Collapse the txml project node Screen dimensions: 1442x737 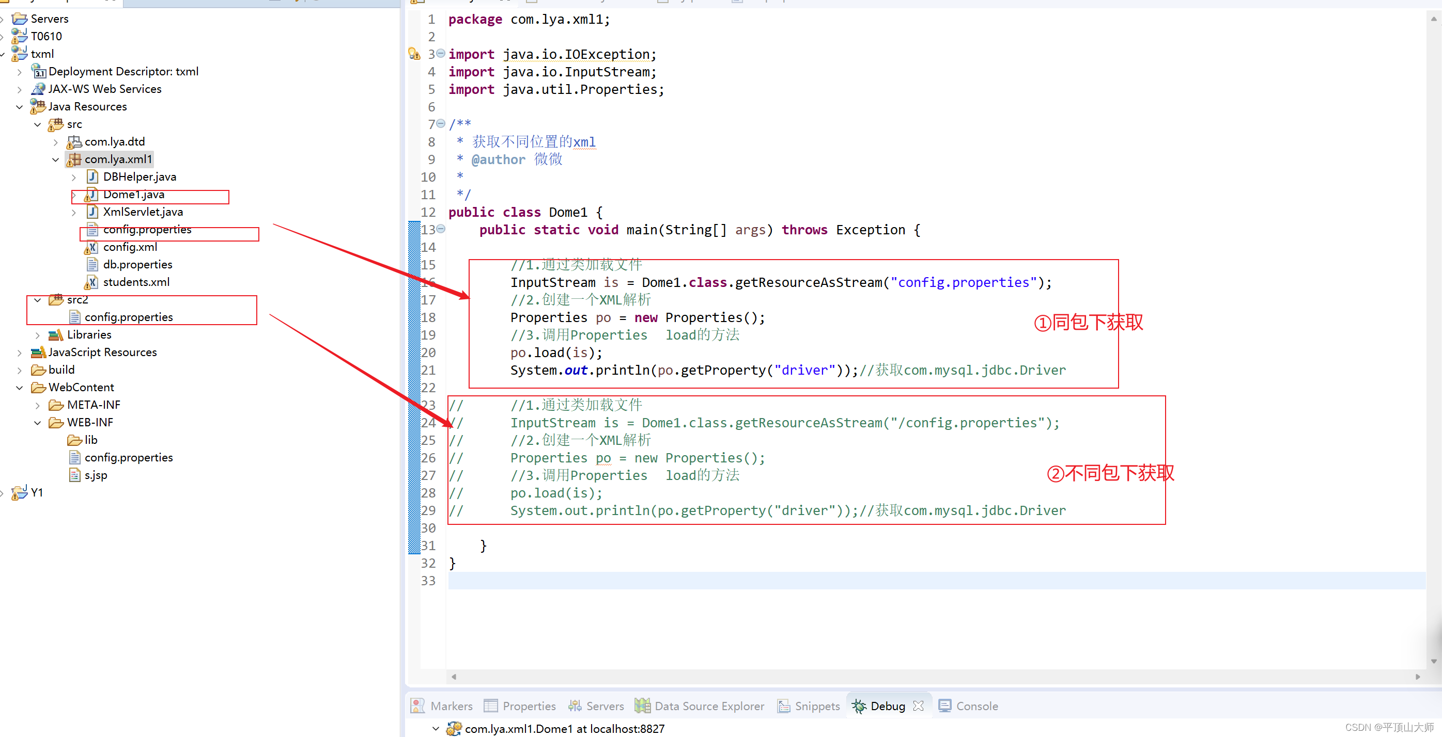(5, 54)
